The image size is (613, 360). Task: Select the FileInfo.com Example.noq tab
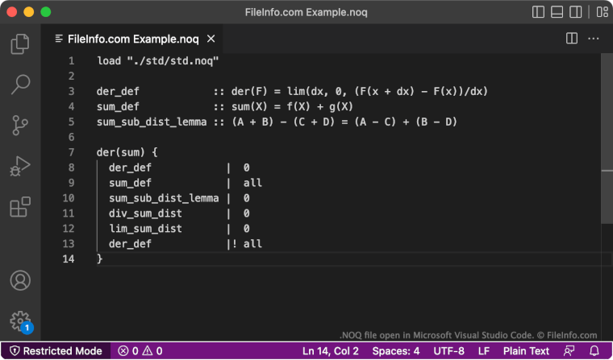click(x=131, y=39)
